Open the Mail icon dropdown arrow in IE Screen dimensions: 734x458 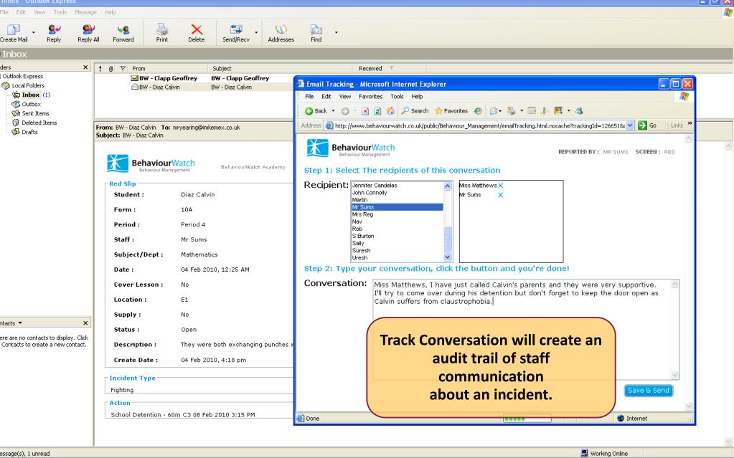(x=500, y=111)
